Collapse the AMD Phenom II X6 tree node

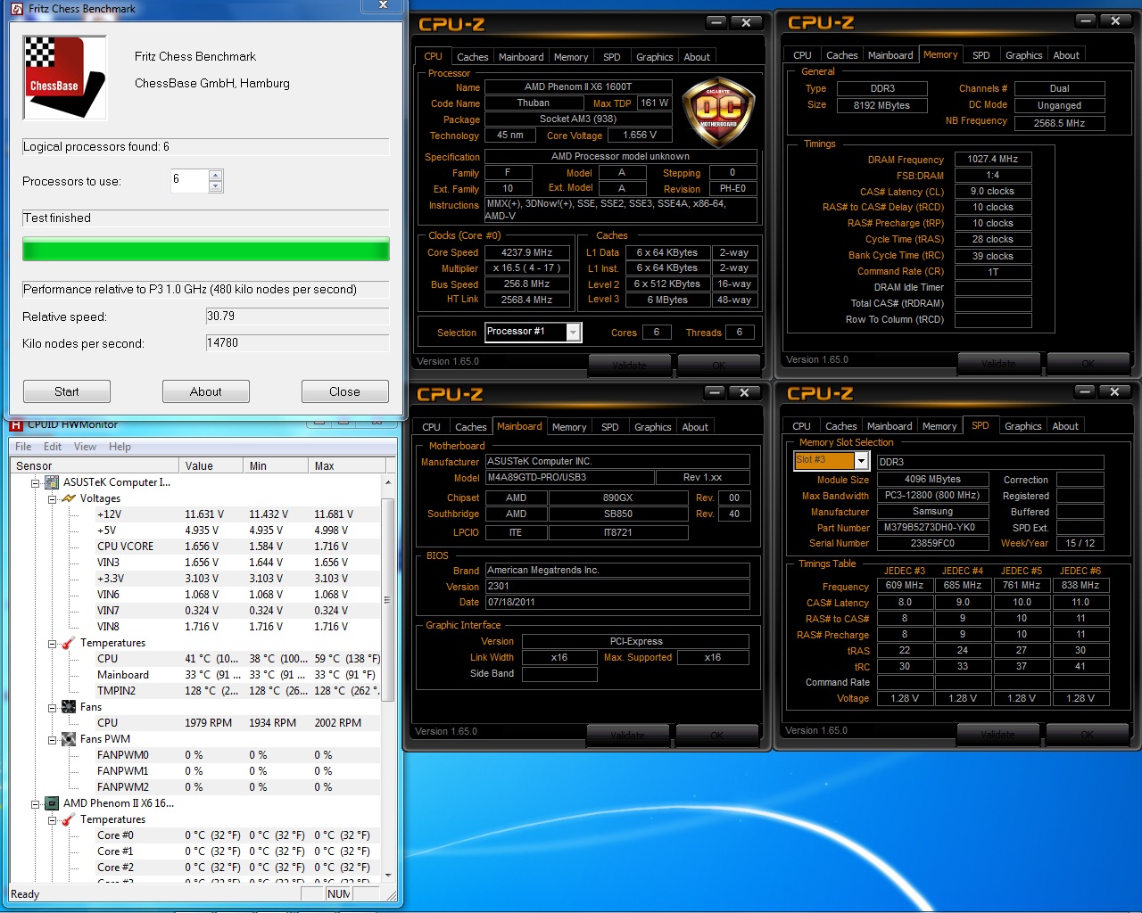(36, 803)
